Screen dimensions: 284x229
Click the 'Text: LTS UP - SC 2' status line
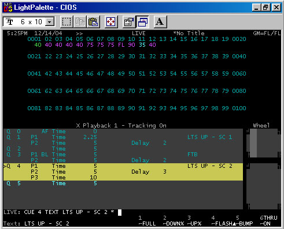pos(36,224)
